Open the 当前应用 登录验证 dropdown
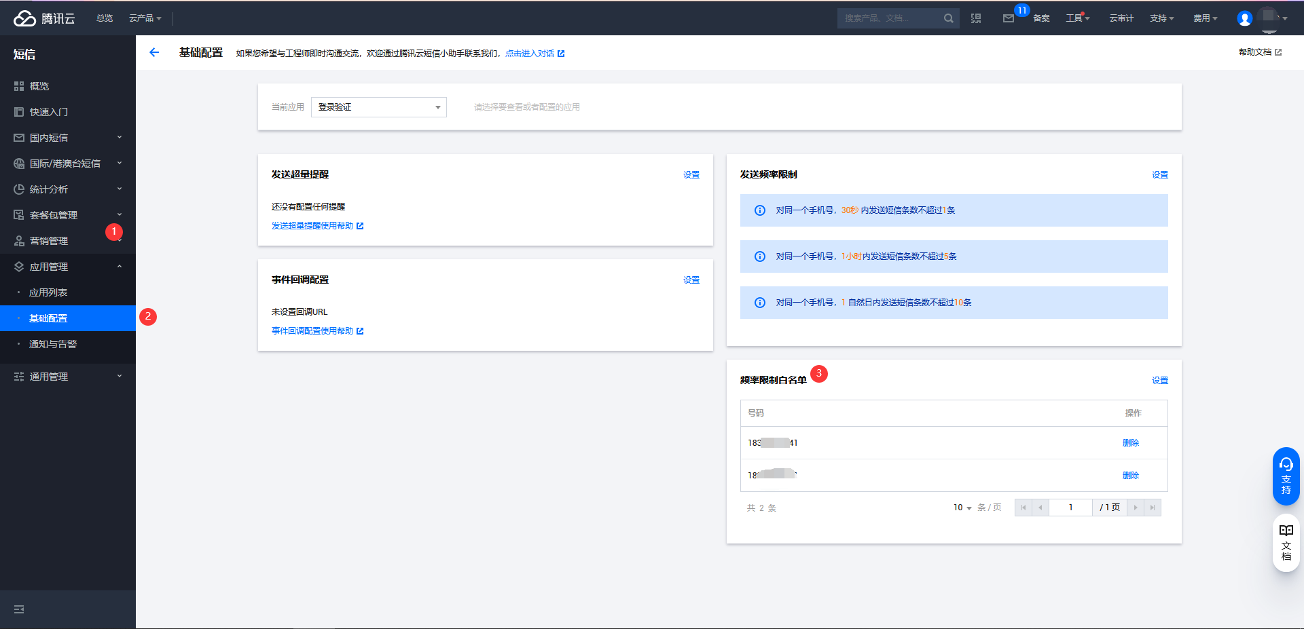The image size is (1304, 629). (x=379, y=107)
